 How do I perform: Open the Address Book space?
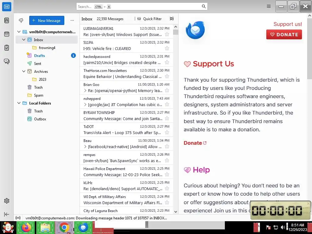coord(7,20)
